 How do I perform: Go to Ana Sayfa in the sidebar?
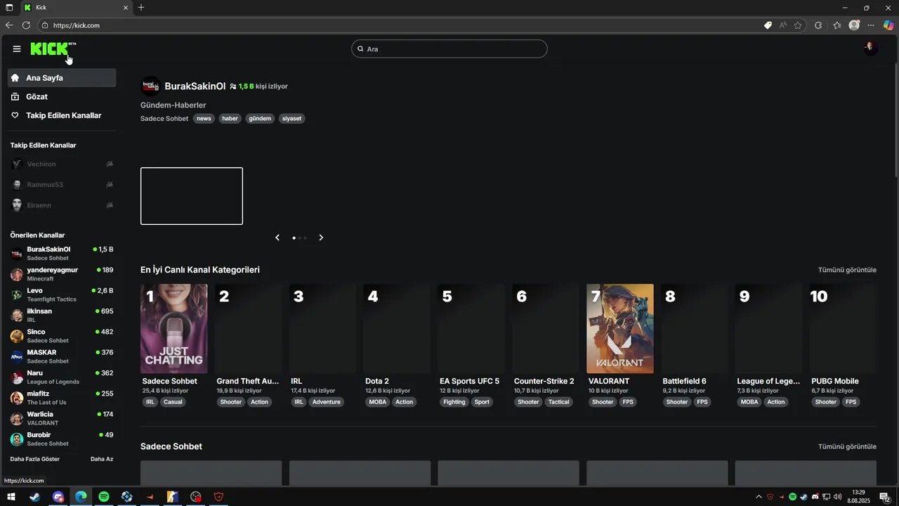tap(62, 78)
